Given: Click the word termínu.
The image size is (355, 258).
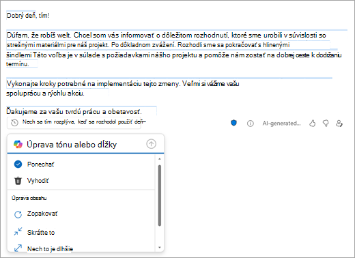Looking at the screenshot, I should click(x=18, y=64).
